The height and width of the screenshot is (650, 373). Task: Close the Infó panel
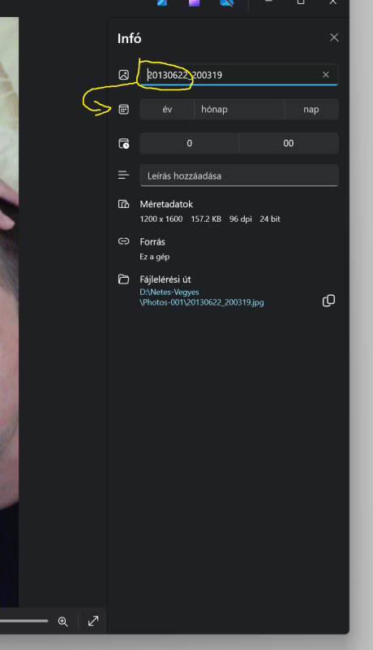[x=334, y=37]
